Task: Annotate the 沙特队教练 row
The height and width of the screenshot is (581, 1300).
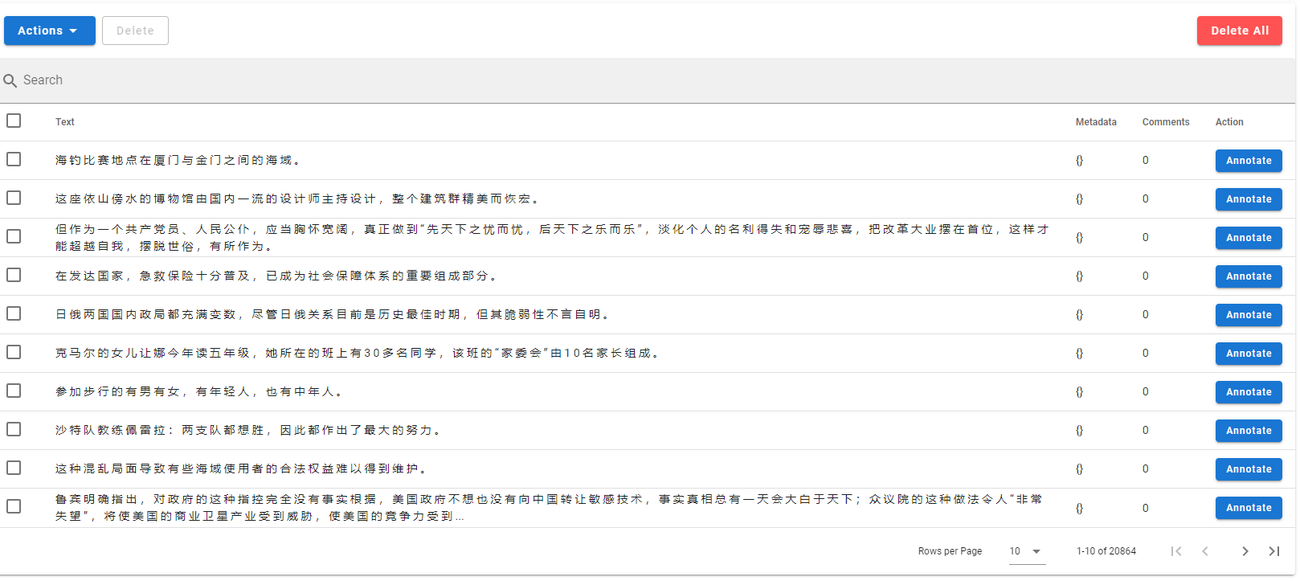Action: click(x=1249, y=431)
